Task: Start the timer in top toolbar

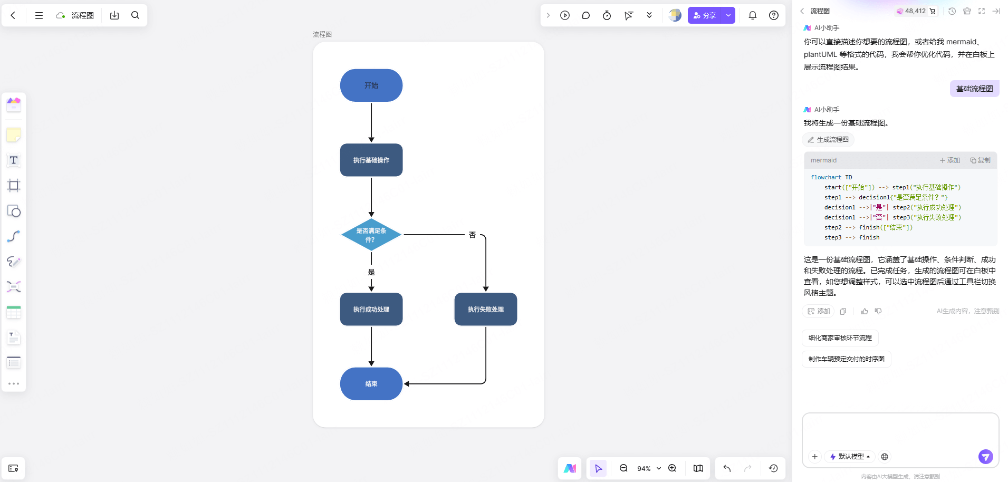Action: [x=607, y=15]
